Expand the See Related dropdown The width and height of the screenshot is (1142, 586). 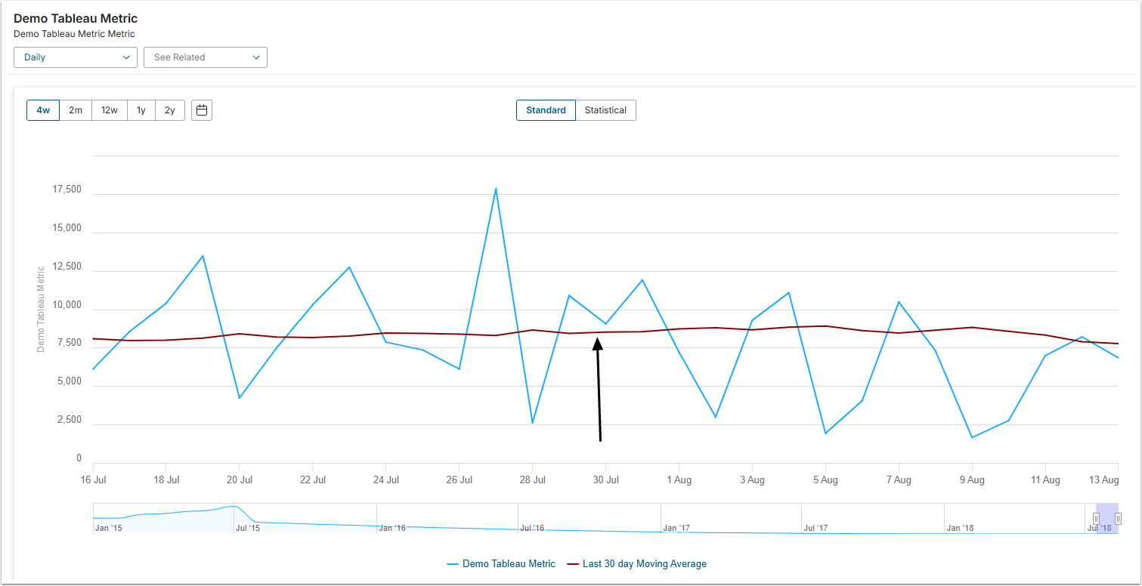pos(205,57)
